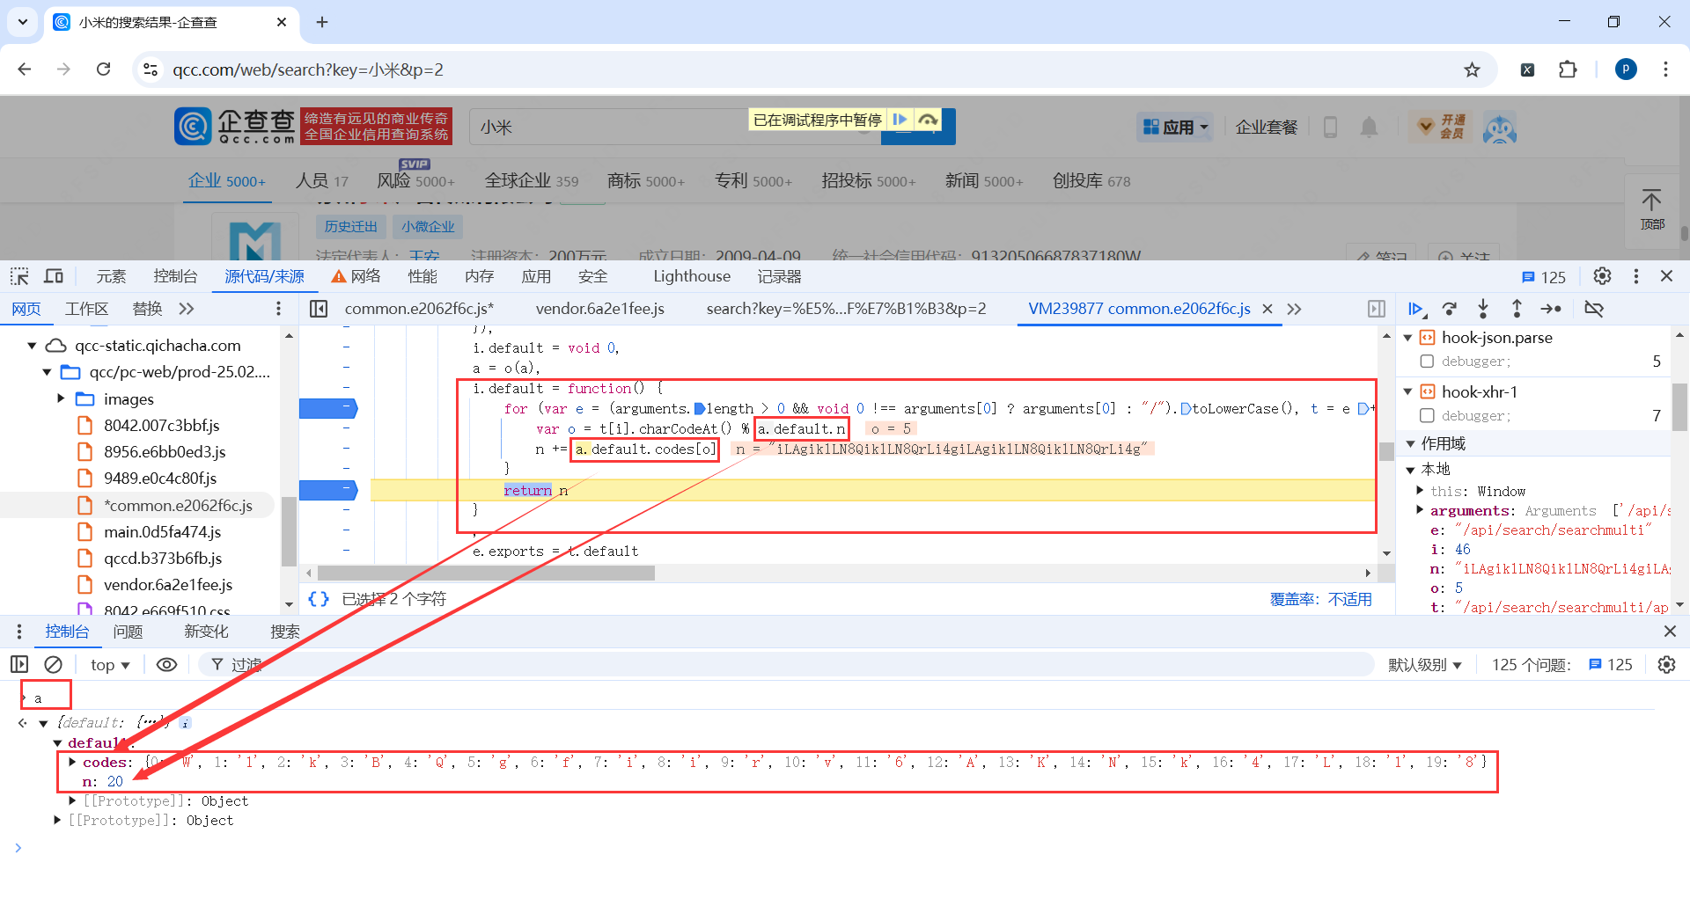Open the 应用 apps menu on page
1690x906 pixels.
1175,128
